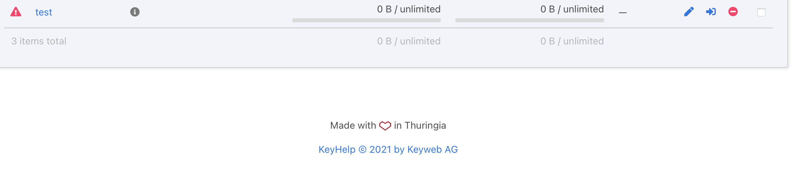798x172 pixels.
Task: Delete test with the red minus icon
Action: (x=733, y=12)
